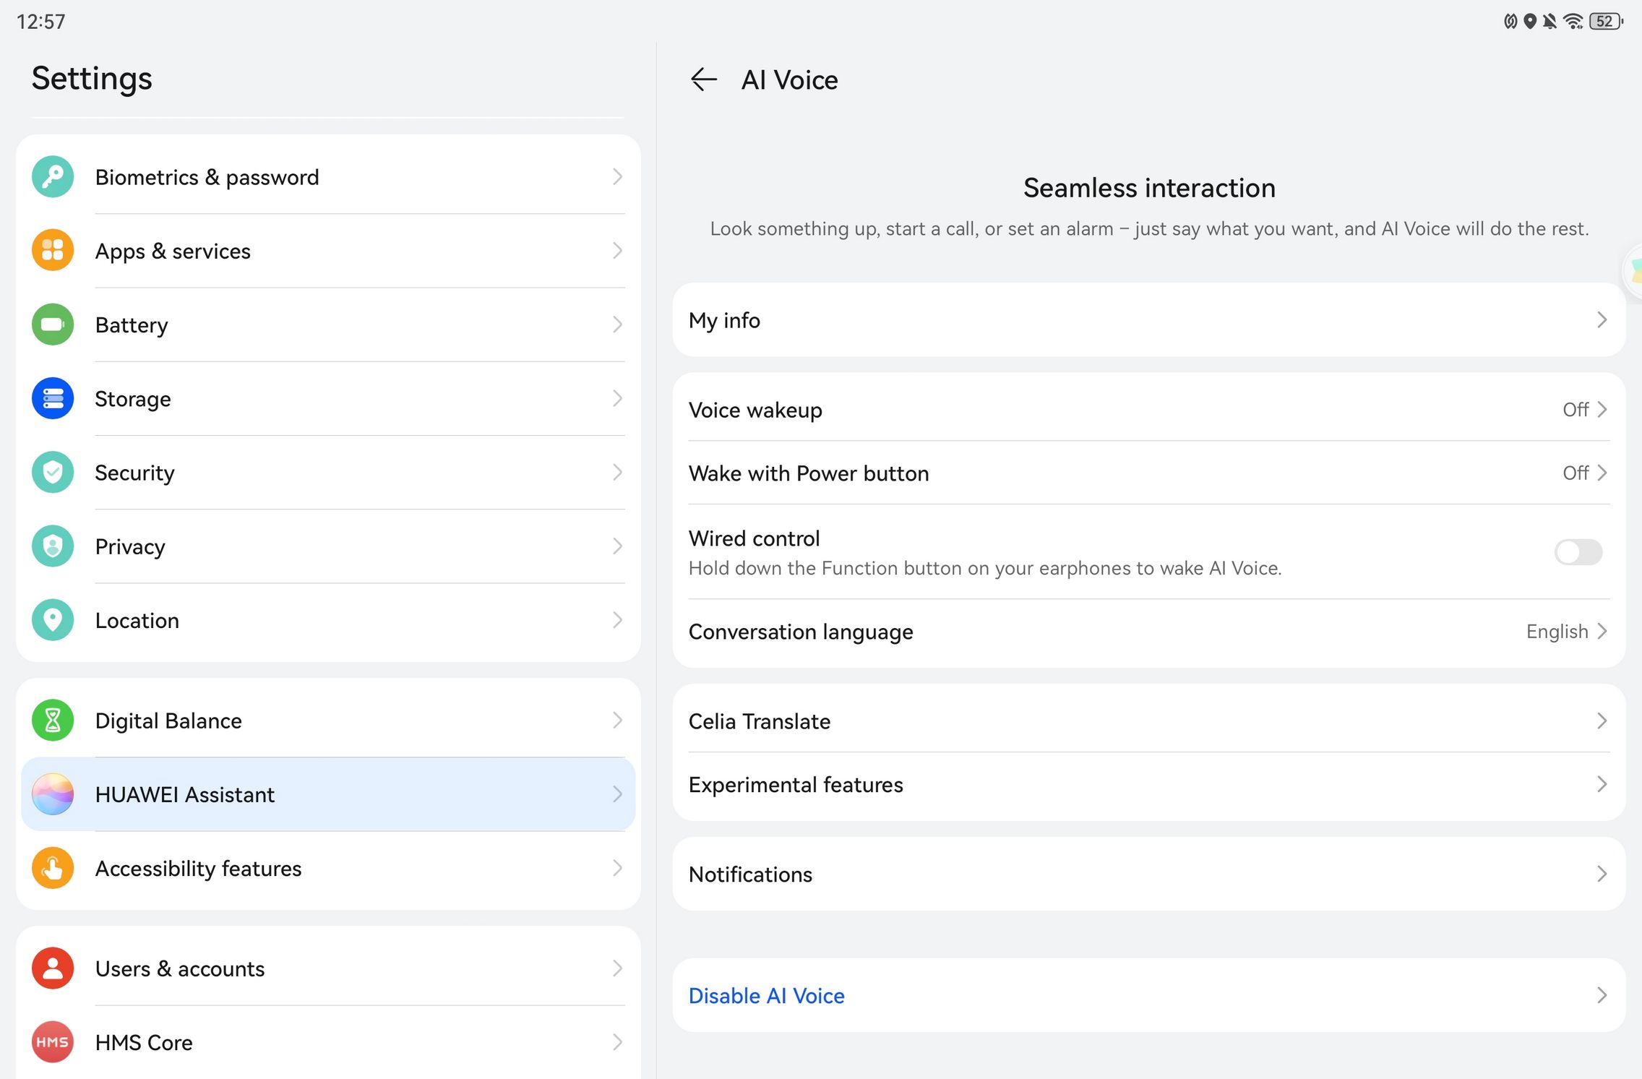Tap the Disable AI Voice link
Viewport: 1642px width, 1079px height.
click(767, 996)
